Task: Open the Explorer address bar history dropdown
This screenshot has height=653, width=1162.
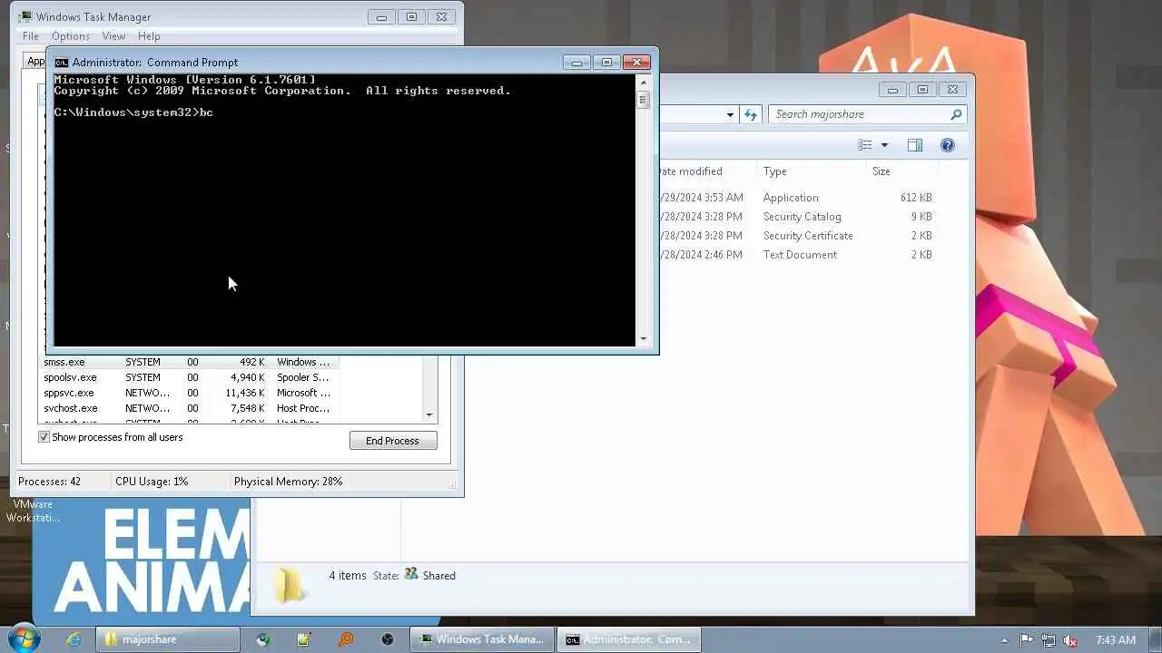Action: (730, 114)
